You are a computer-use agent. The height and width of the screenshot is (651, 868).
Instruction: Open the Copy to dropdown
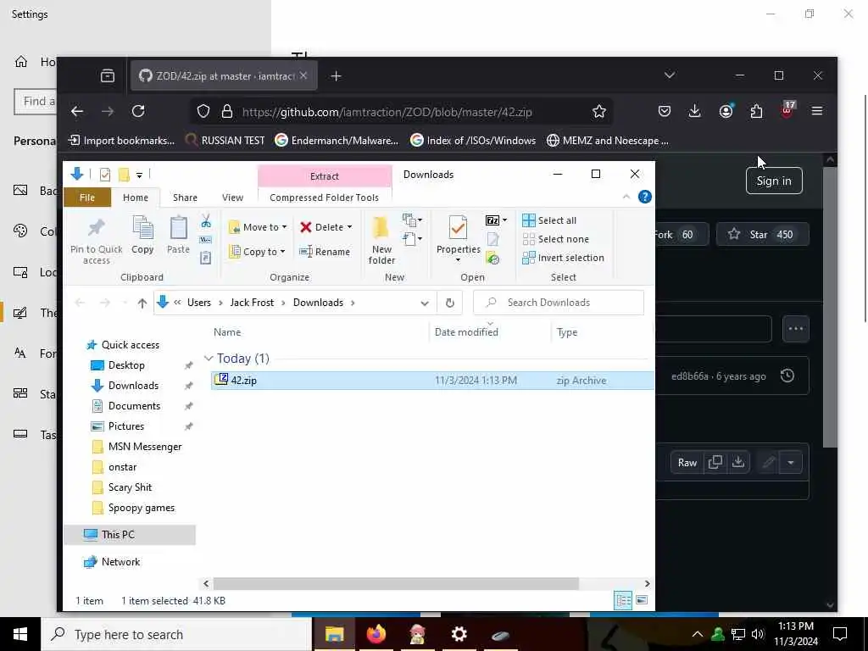pos(257,252)
